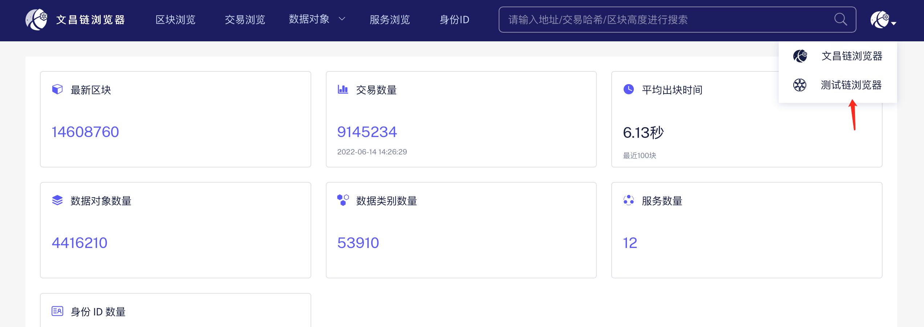924x327 pixels.
Task: Click the latest block cube icon
Action: tap(57, 89)
